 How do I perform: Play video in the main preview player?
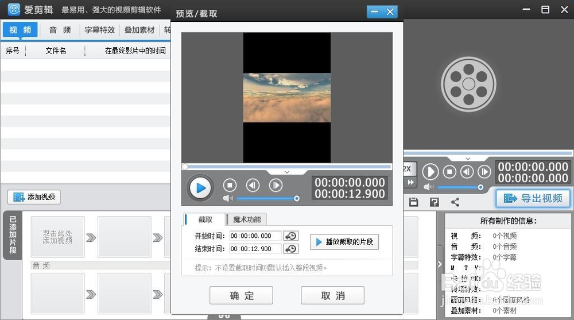[430, 172]
